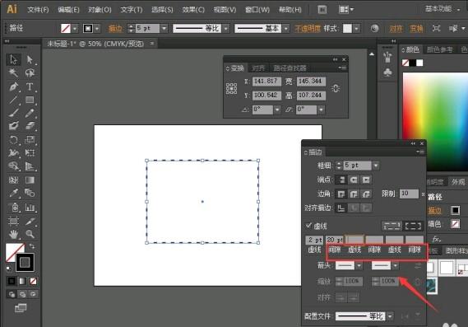Open 配置文件 profile dropdown in stroke panel
Screen dimensions: 468x327
[x=390, y=316]
